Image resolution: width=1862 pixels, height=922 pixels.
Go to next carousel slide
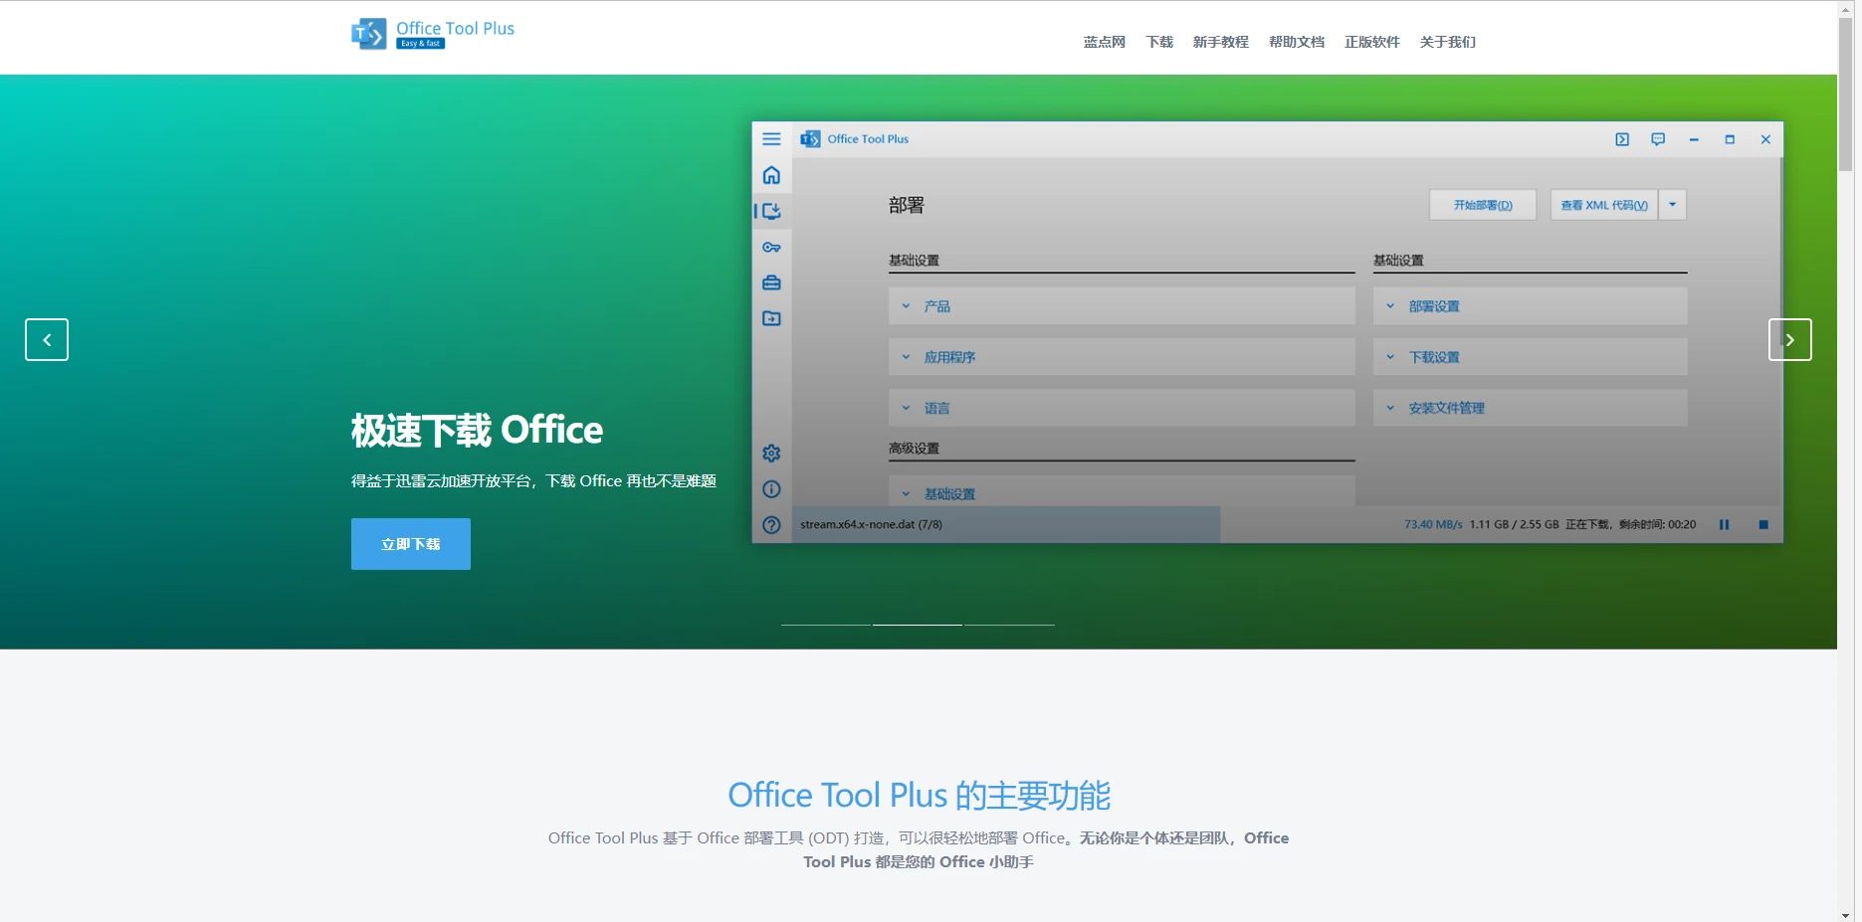tap(1789, 340)
